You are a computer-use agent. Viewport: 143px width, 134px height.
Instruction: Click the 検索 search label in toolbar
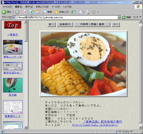pyautogui.click(x=49, y=12)
